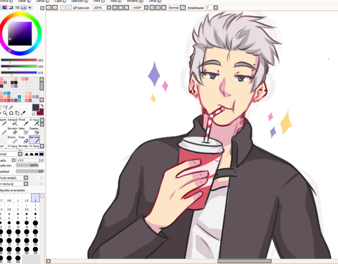Choose the Deselec. deselect pen tool
Screen dimensions: 338x264
point(34,131)
